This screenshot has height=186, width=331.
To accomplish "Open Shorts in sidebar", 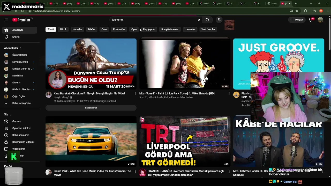I will 20,37.
